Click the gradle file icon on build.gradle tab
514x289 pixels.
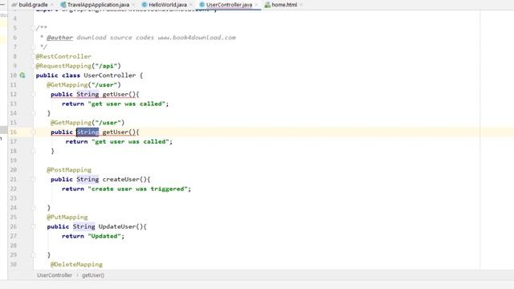[14, 5]
